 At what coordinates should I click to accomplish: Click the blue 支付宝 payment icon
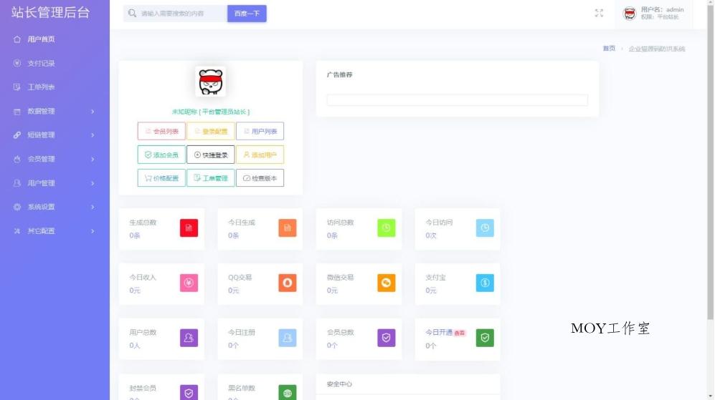485,283
